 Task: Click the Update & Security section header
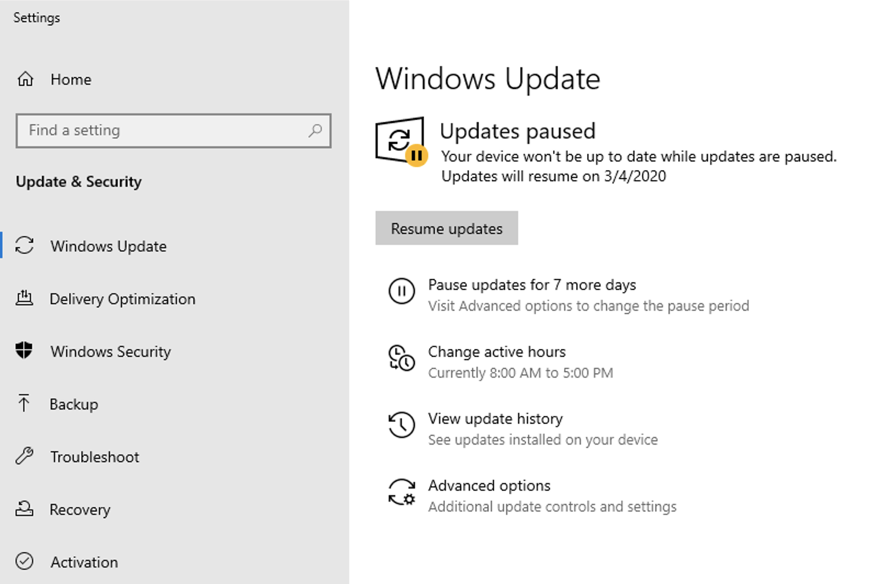point(78,182)
